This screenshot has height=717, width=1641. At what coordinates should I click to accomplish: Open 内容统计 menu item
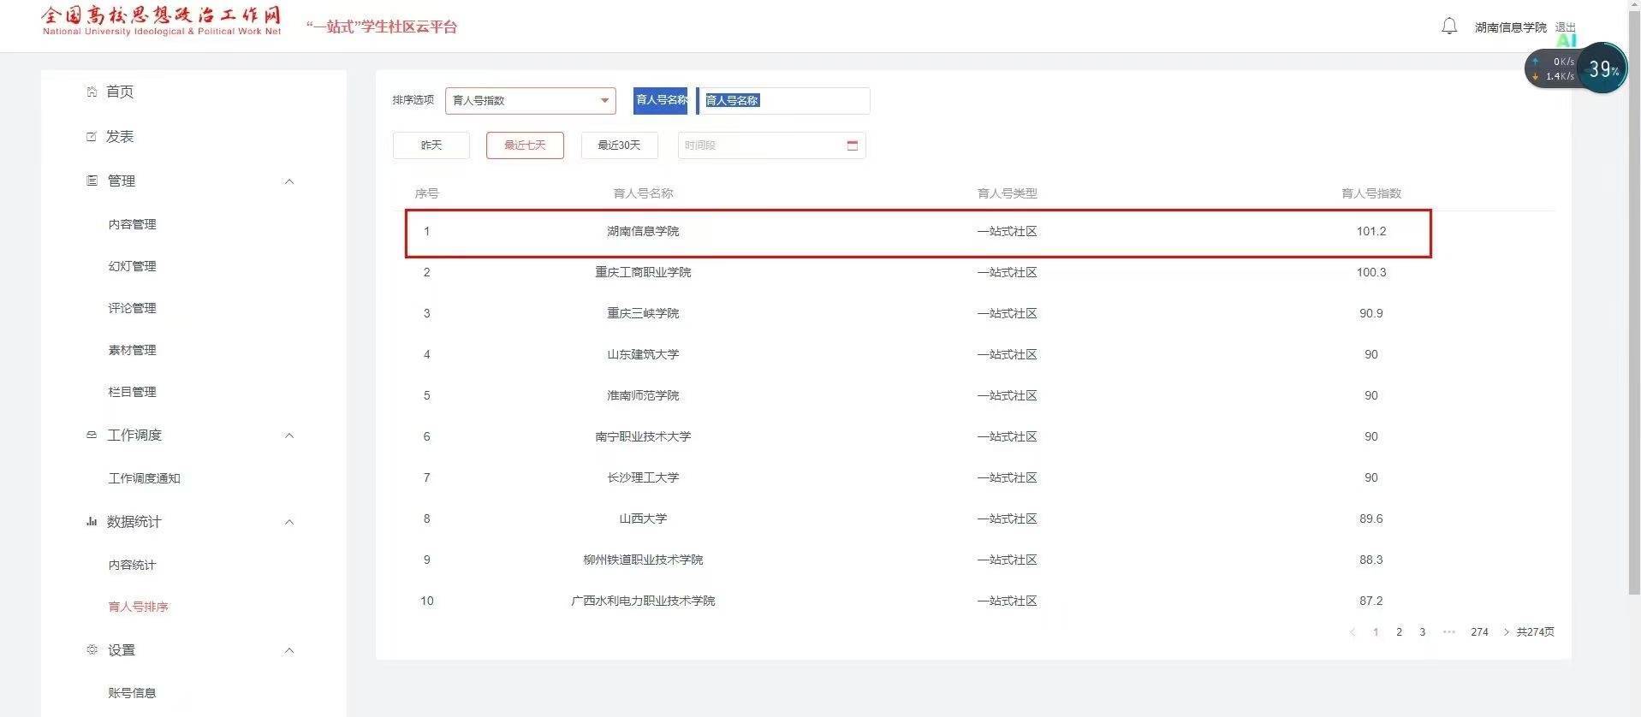pos(132,565)
